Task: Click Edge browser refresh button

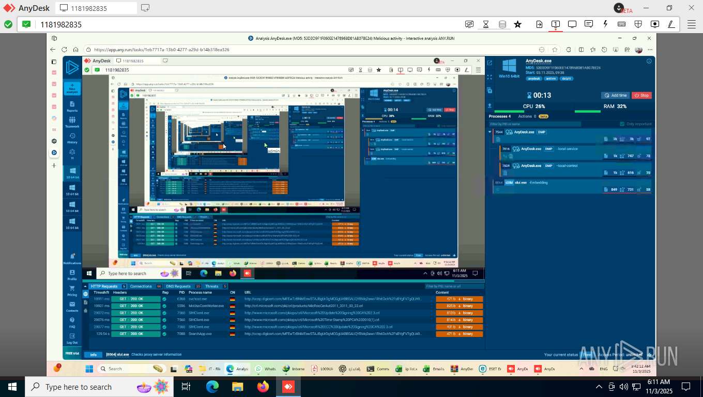Action: click(x=64, y=50)
